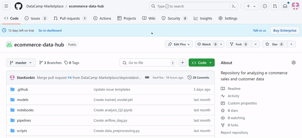This screenshot has height=138, width=302.
Task: Expand the commit message ellipsis
Action: (147, 78)
